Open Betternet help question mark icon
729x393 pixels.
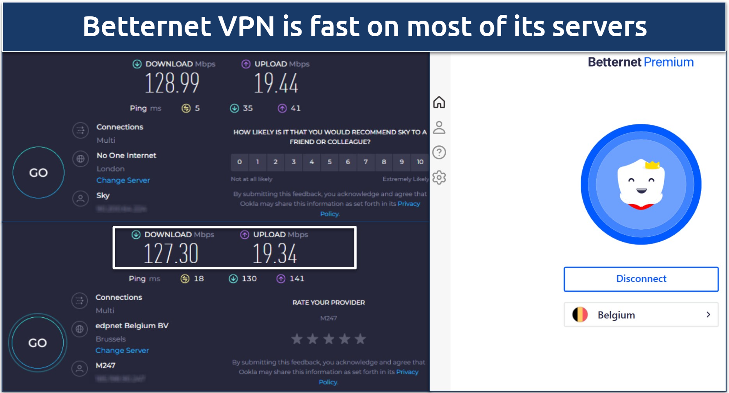tap(439, 152)
